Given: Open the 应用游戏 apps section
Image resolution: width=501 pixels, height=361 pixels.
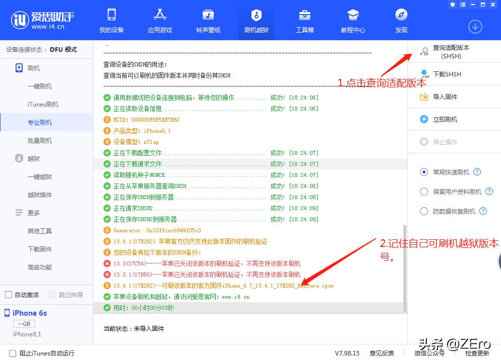Looking at the screenshot, I should coord(159,20).
